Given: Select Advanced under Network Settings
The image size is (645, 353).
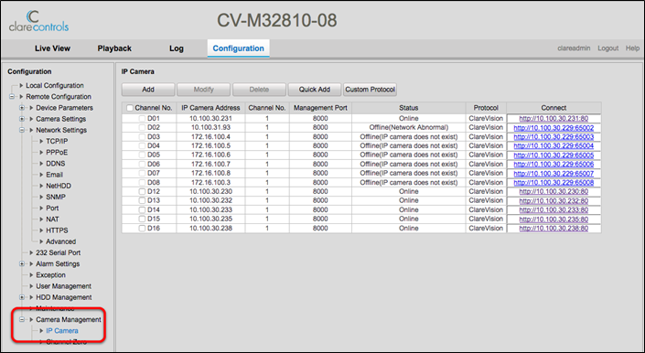Looking at the screenshot, I should pyautogui.click(x=61, y=241).
